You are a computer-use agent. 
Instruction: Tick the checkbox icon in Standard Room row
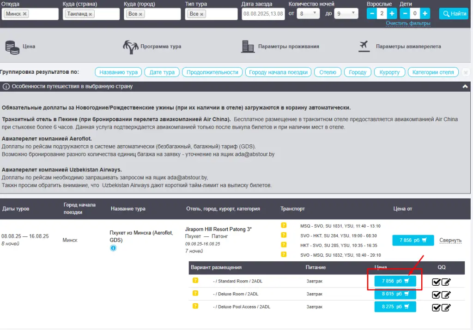pyautogui.click(x=436, y=282)
